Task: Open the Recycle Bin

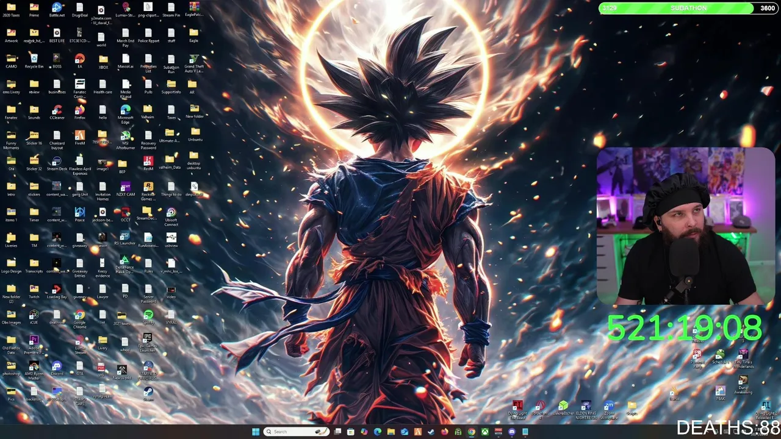Action: pos(34,61)
